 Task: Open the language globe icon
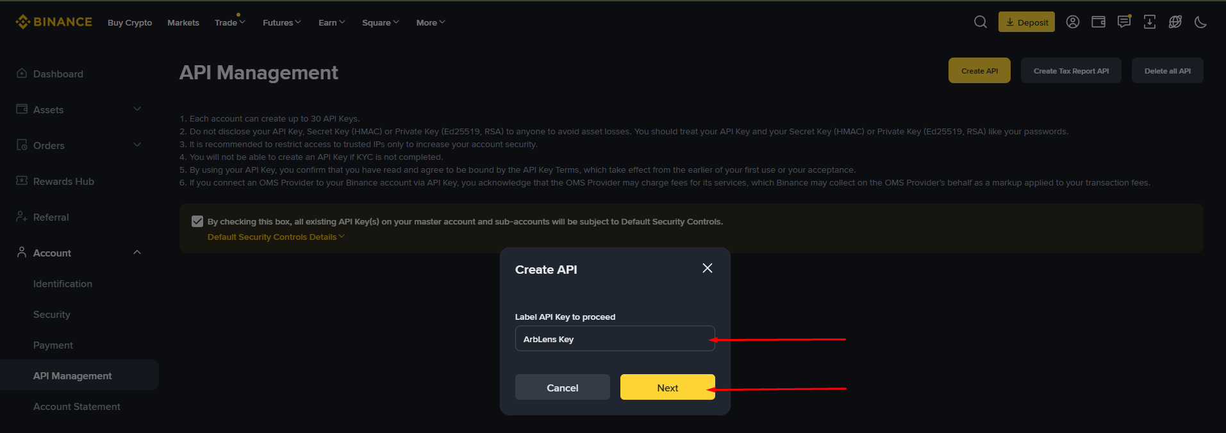(1175, 22)
